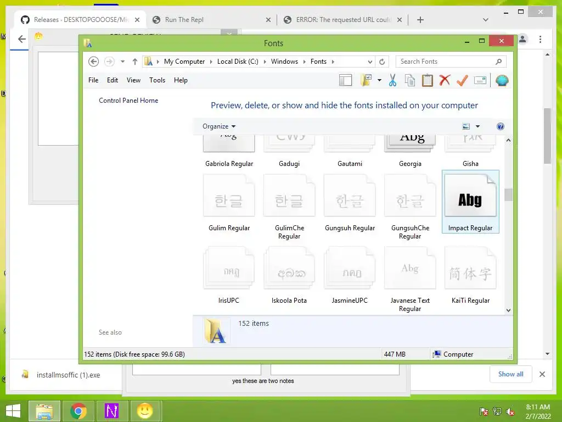
Task: Click the My Computer breadcrumb segment
Action: [x=184, y=62]
